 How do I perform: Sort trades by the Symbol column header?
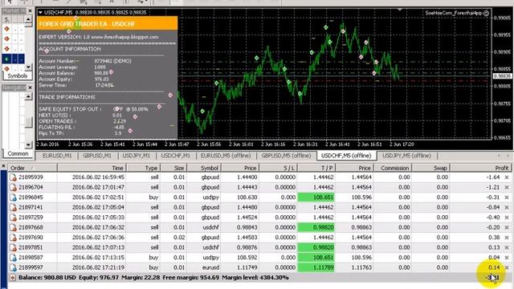204,168
